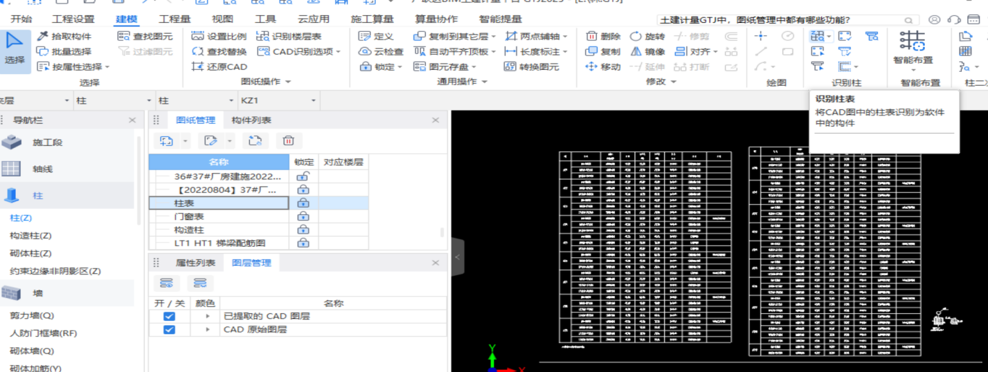Click 转换图元 convert element
The image size is (988, 372).
[531, 66]
